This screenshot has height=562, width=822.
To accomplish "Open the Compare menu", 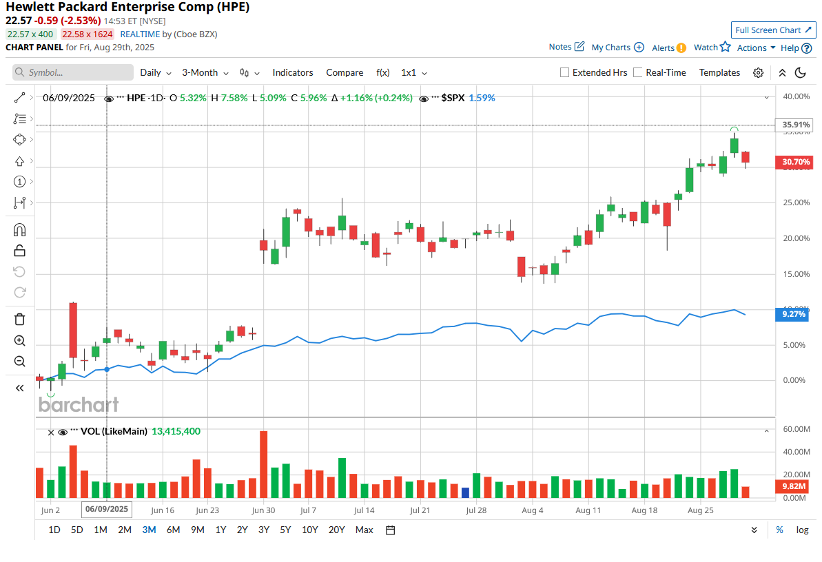I will [x=345, y=72].
